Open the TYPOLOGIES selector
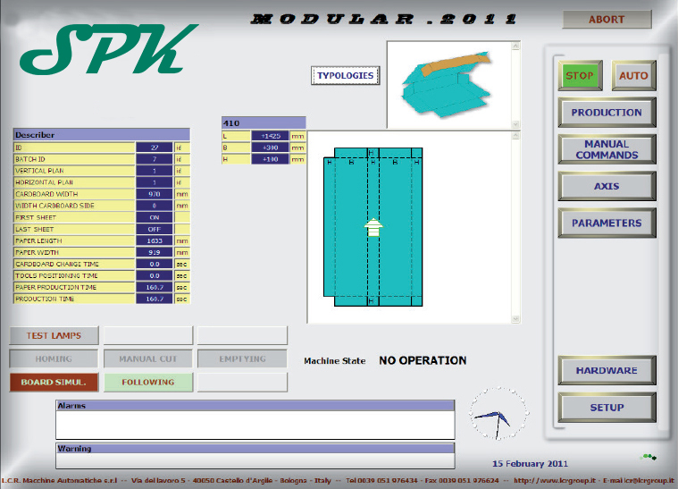678x489 pixels. 345,76
